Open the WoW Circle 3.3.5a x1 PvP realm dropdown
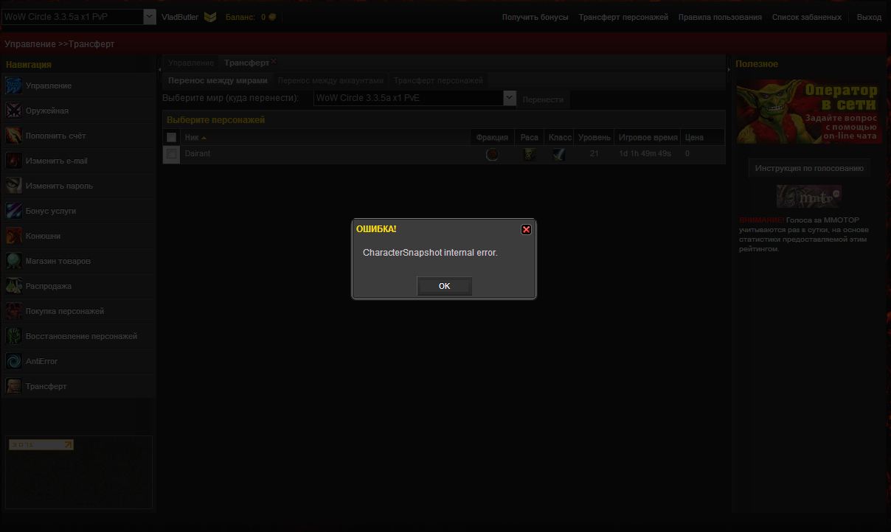 coord(149,17)
